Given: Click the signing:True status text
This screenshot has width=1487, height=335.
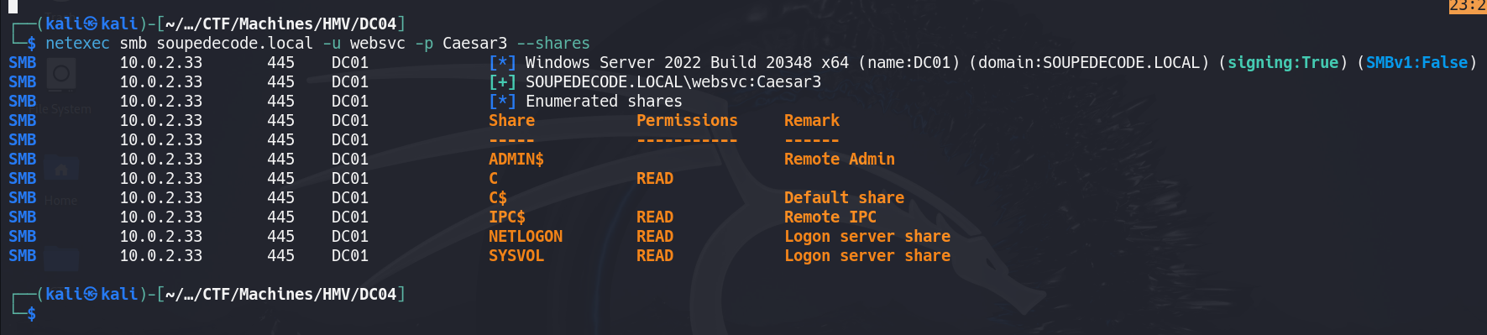Looking at the screenshot, I should click(1283, 63).
